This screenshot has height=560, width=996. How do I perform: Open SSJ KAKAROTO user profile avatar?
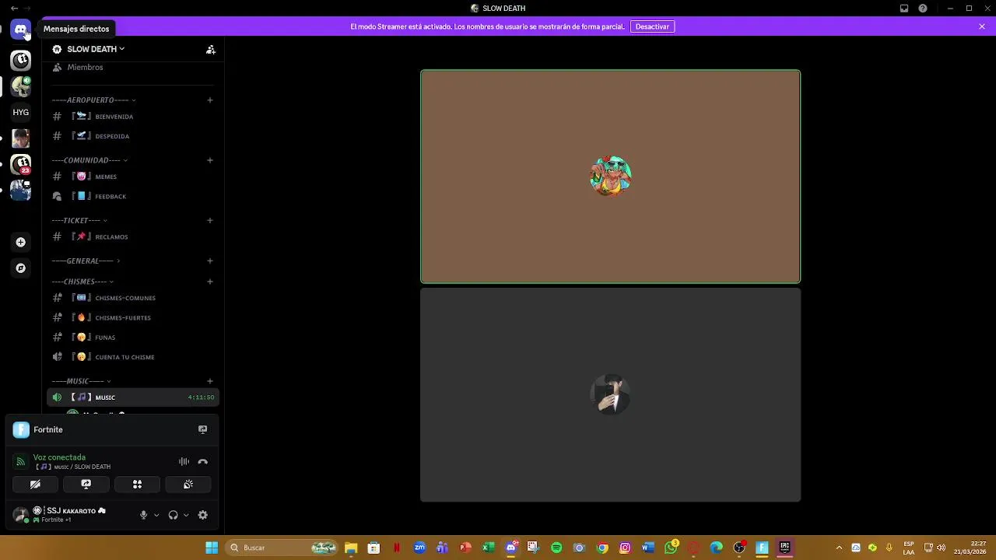(x=20, y=515)
